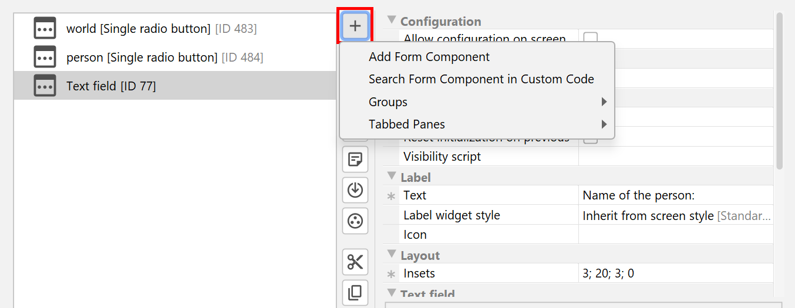Image resolution: width=795 pixels, height=308 pixels.
Task: Click the Insets value field
Action: pyautogui.click(x=675, y=273)
